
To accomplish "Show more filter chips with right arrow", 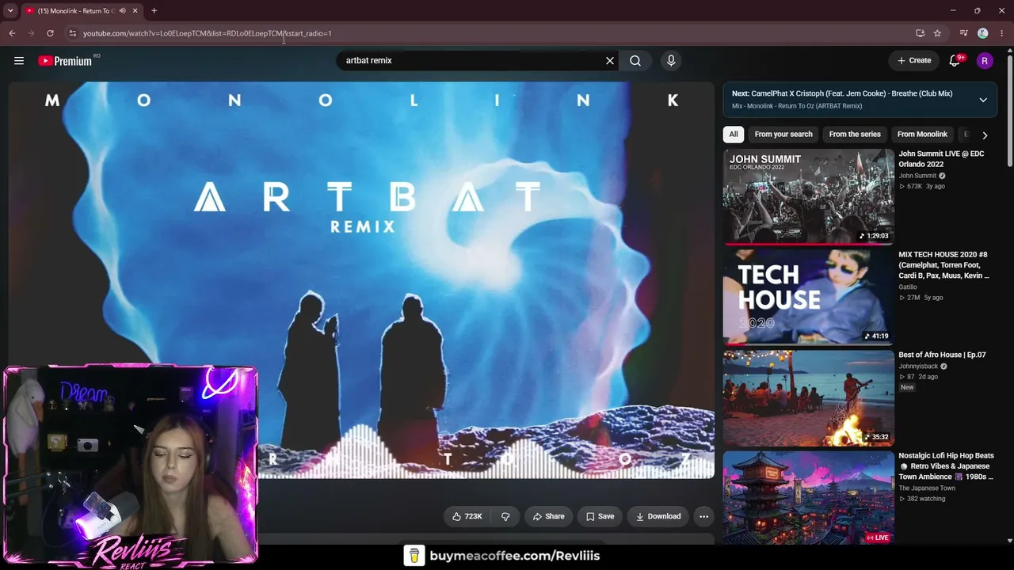I will point(985,135).
